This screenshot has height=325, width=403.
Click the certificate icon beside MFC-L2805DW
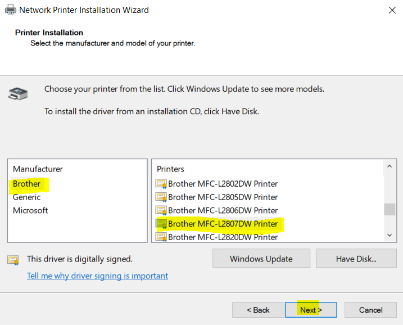tap(161, 197)
